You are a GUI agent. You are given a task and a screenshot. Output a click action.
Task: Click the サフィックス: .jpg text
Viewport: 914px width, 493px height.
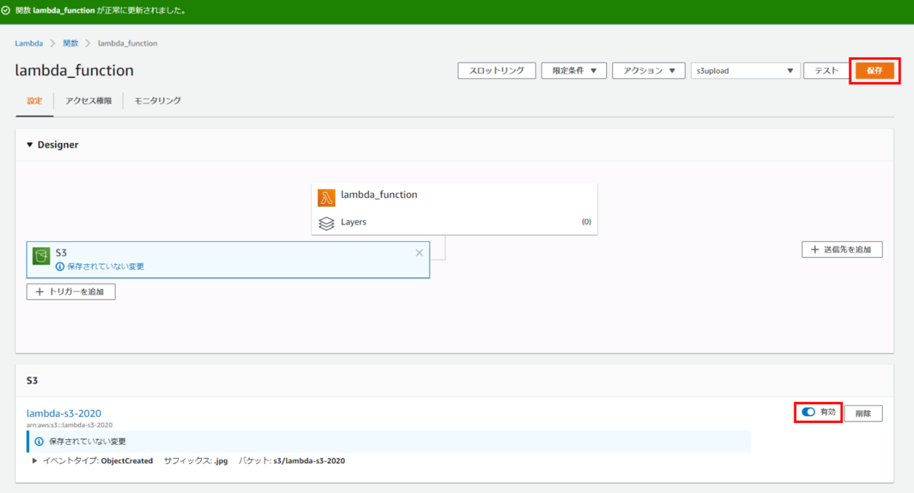pyautogui.click(x=196, y=461)
